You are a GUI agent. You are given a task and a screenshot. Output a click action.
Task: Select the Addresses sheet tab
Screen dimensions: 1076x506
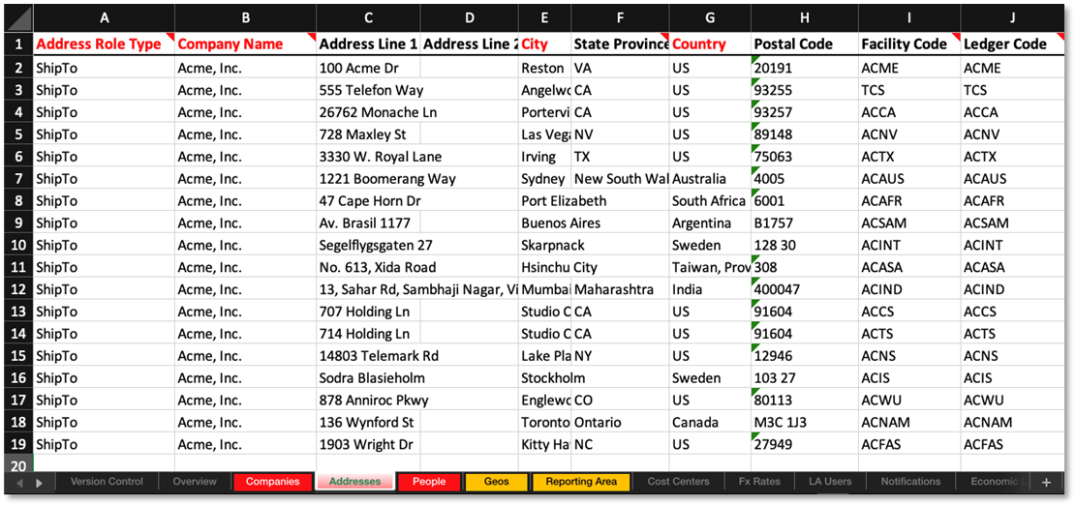[354, 482]
